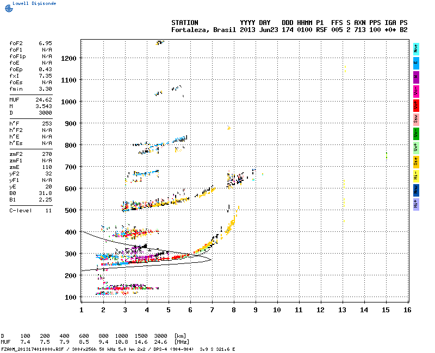Select the zmF2 value 270
435x353 pixels.
pyautogui.click(x=47, y=154)
